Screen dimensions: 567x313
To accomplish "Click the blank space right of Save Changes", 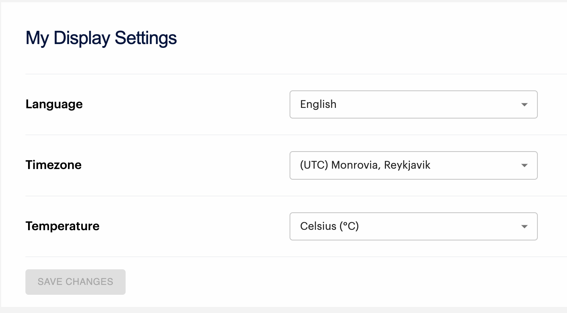I will tap(342, 282).
